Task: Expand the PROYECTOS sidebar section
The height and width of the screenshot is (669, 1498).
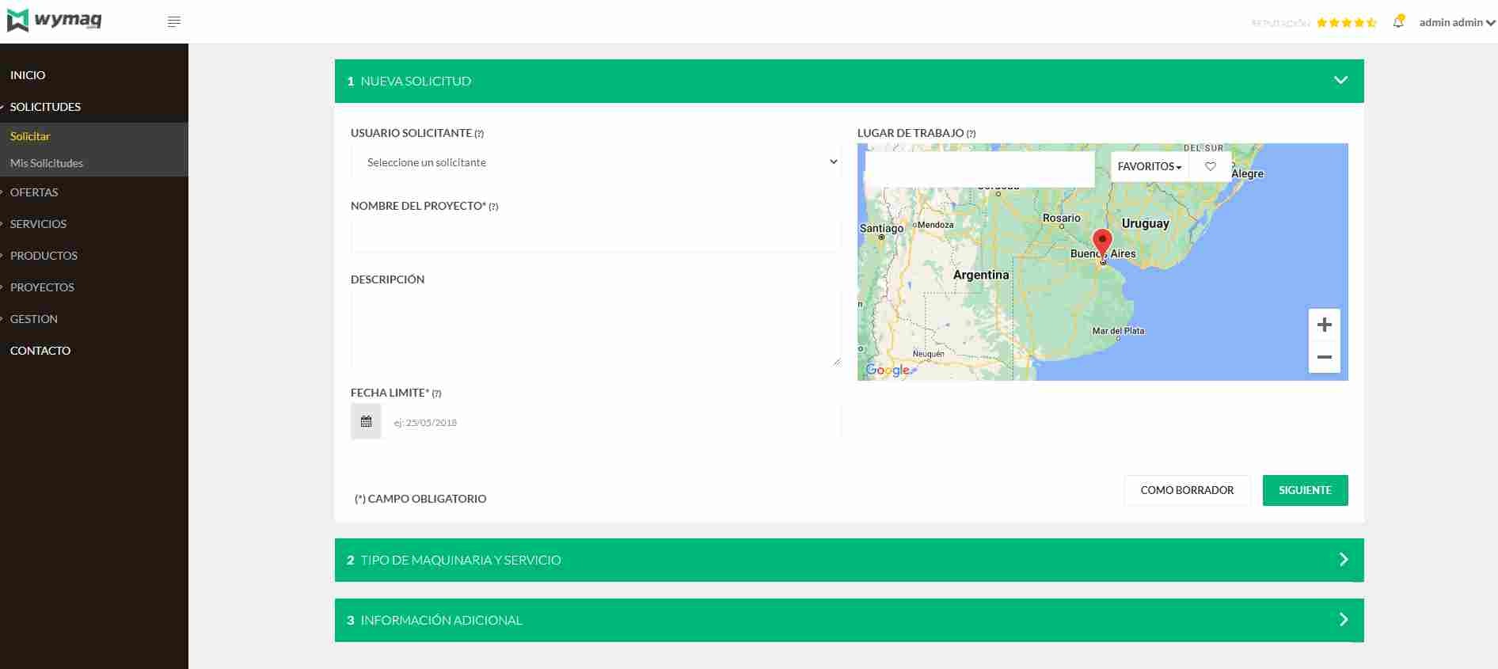Action: click(x=42, y=287)
